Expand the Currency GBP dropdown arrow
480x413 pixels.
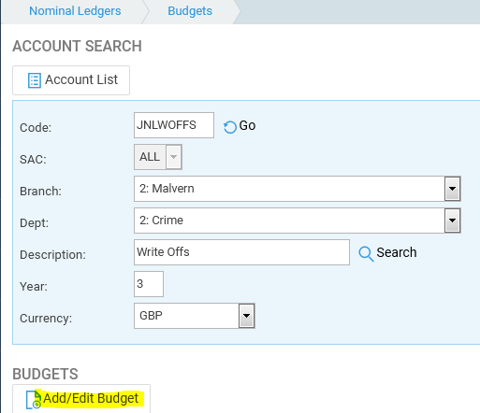[x=247, y=316]
